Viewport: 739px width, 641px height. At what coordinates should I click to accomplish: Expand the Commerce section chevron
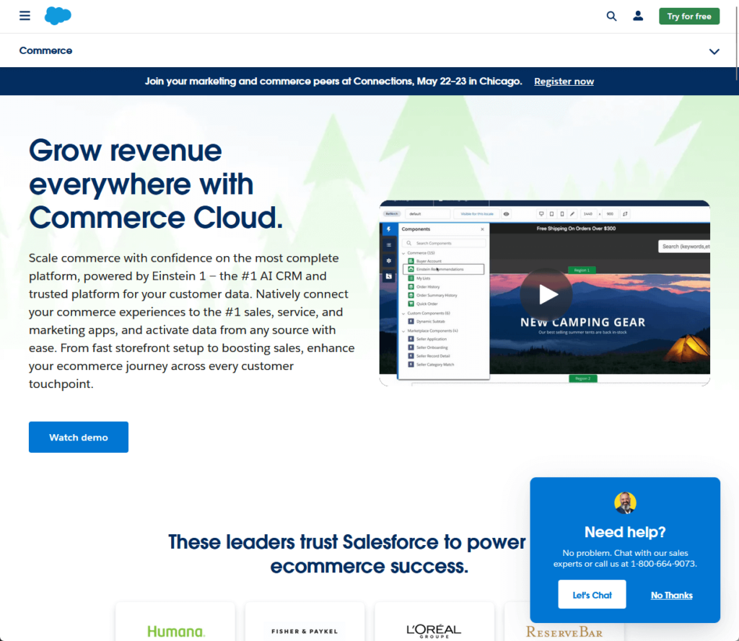pos(714,51)
